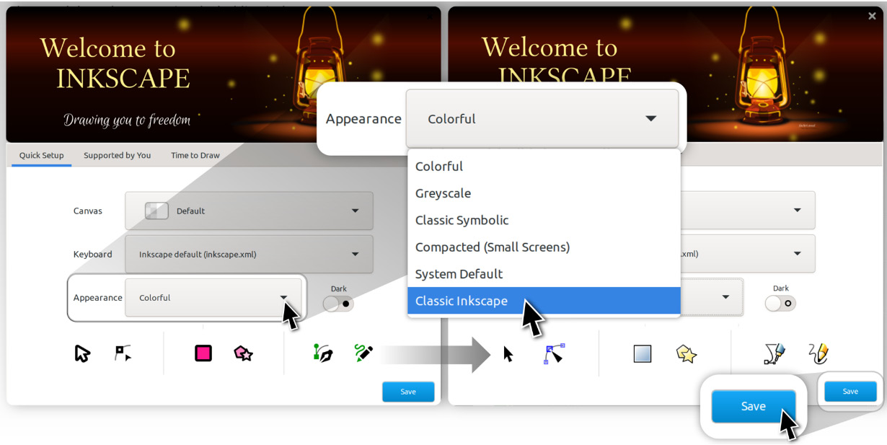
Task: Switch to the Time to Draw tab
Action: pyautogui.click(x=195, y=155)
